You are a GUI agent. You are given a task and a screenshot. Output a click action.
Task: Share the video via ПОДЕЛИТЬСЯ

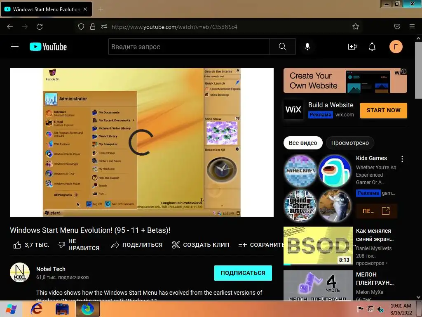click(137, 245)
